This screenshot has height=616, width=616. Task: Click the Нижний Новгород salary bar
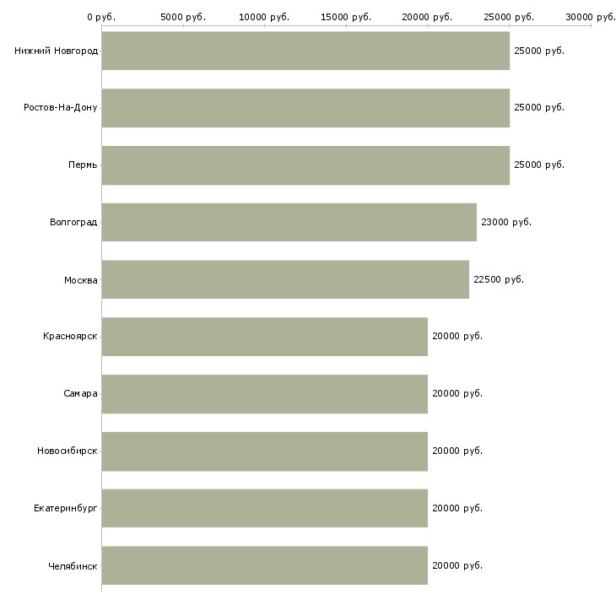[x=305, y=51]
